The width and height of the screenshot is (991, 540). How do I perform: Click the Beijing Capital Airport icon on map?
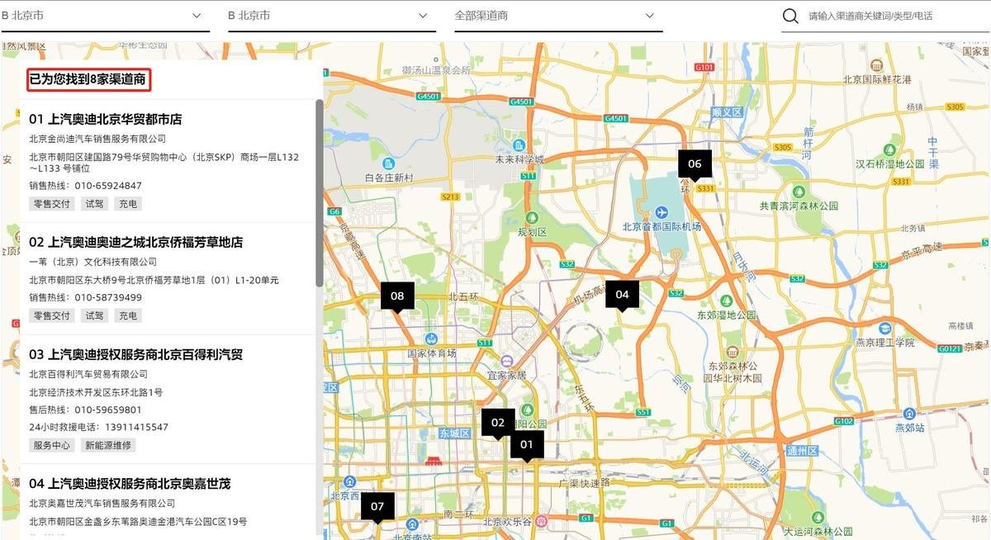[662, 213]
